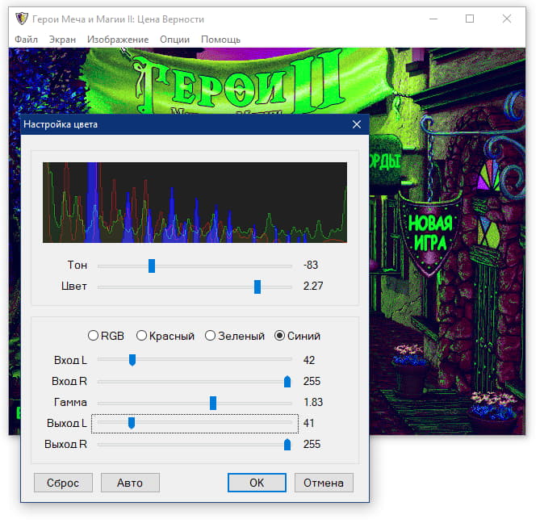Click the Тон slider thumb
The width and height of the screenshot is (540, 523).
(152, 266)
